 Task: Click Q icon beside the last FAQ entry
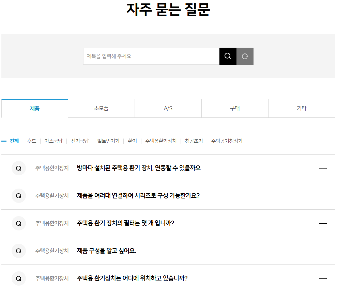(19, 278)
